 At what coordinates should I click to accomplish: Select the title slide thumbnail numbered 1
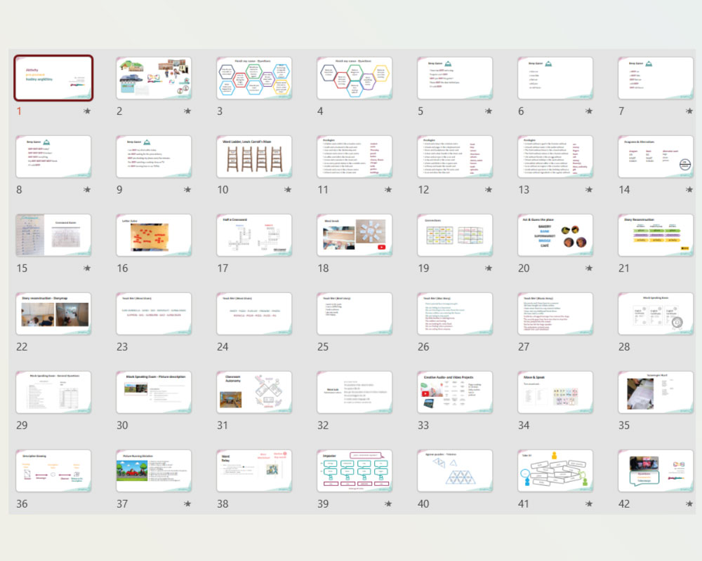click(54, 78)
